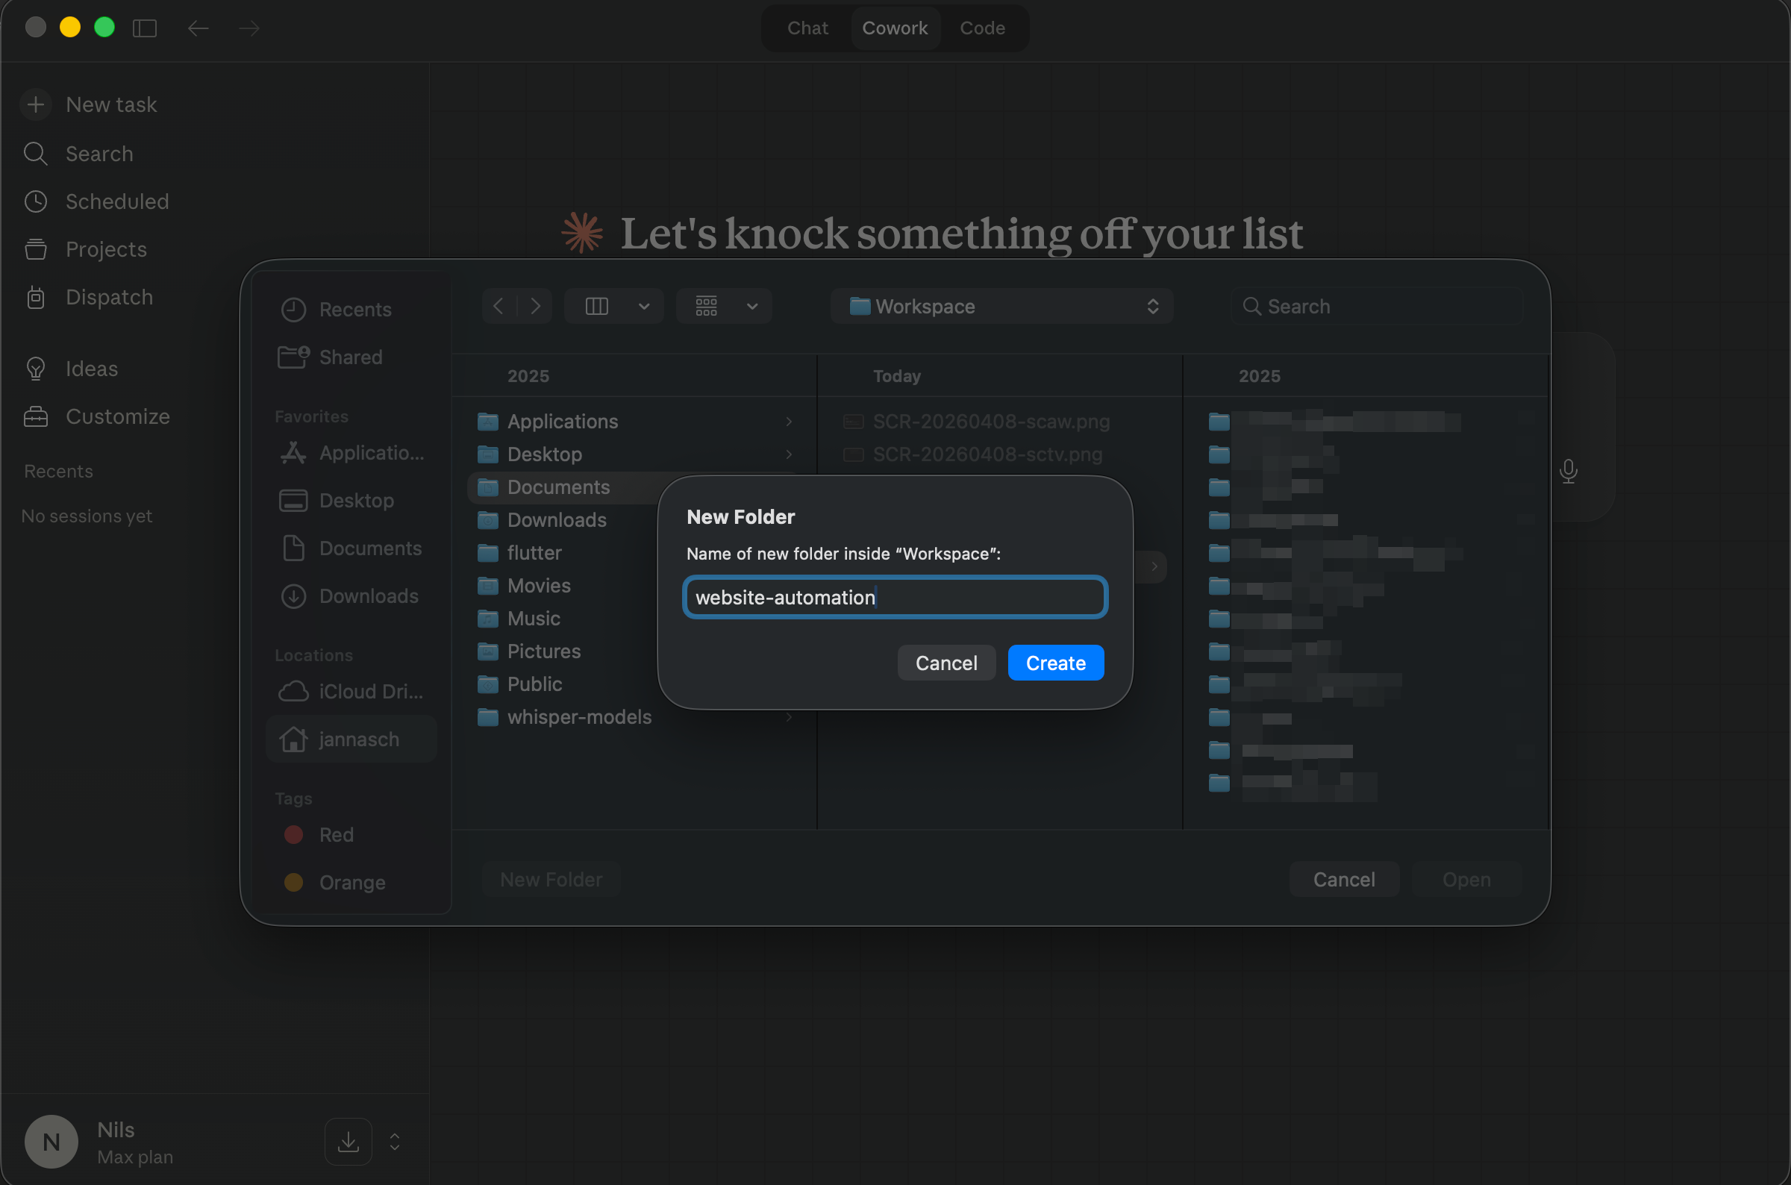Open the Projects section
Screen dimensions: 1791x1185
(x=85, y=248)
